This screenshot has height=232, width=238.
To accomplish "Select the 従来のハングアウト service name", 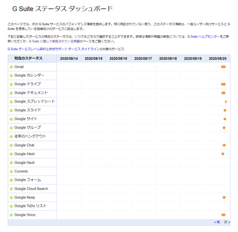I will coord(30,136).
